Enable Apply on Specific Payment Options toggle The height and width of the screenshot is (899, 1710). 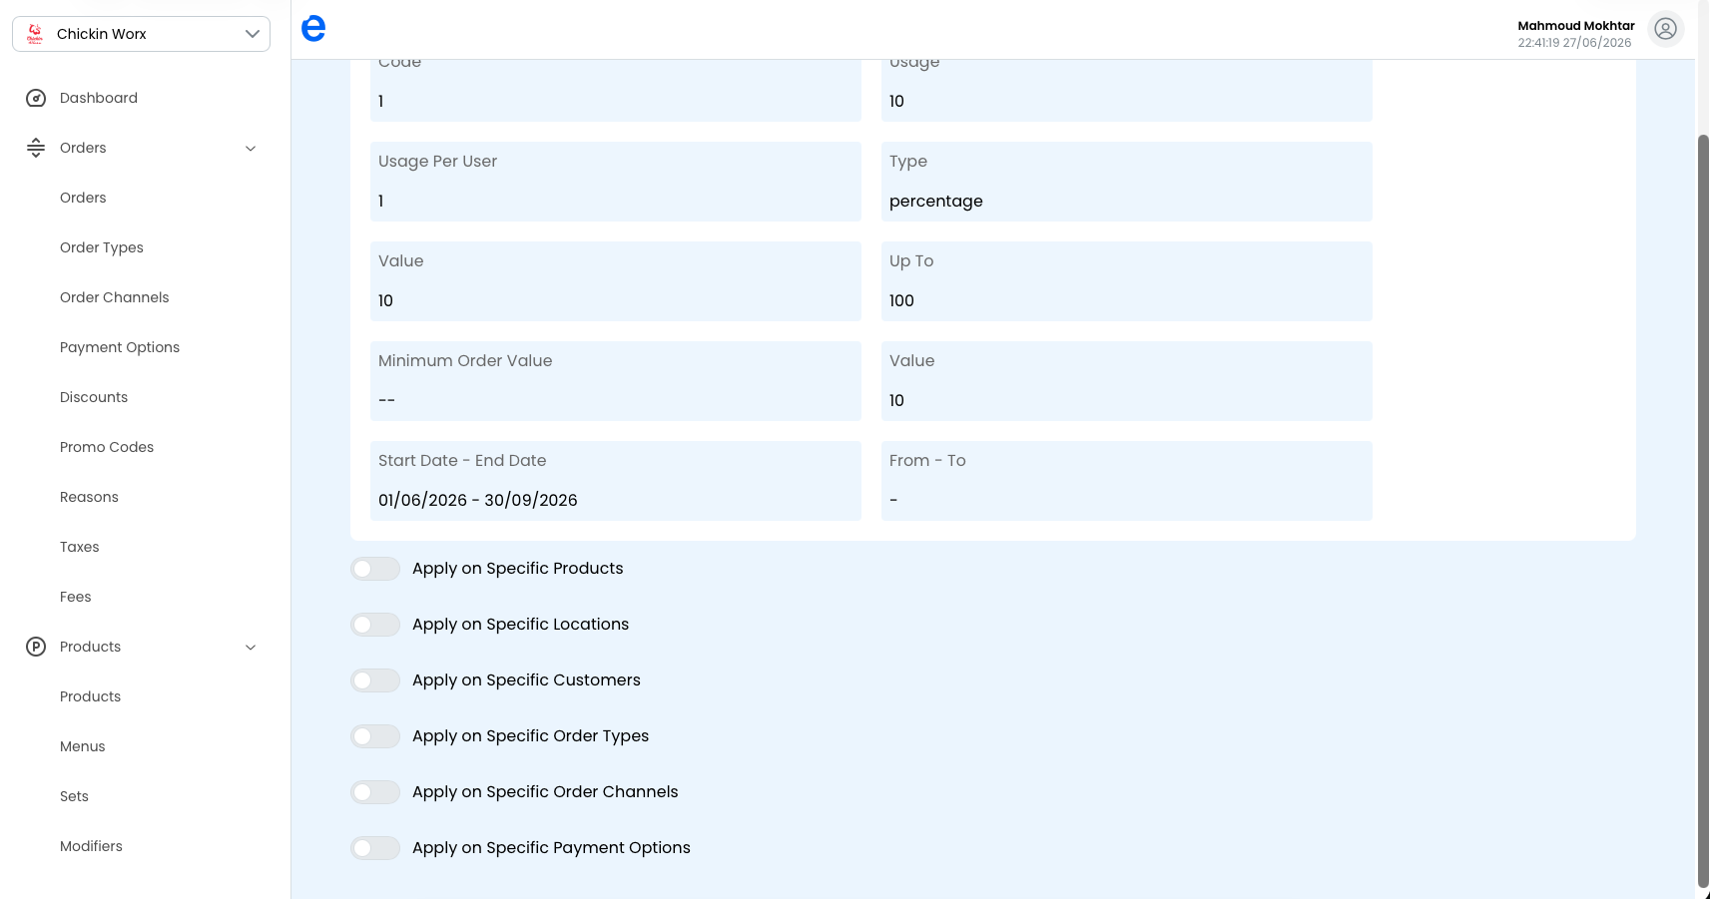[x=375, y=848]
